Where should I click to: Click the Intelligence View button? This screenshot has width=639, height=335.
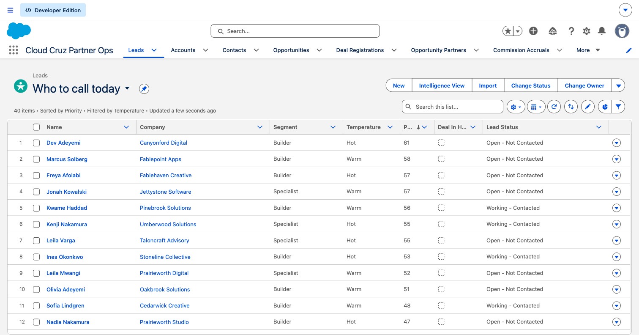pyautogui.click(x=442, y=85)
